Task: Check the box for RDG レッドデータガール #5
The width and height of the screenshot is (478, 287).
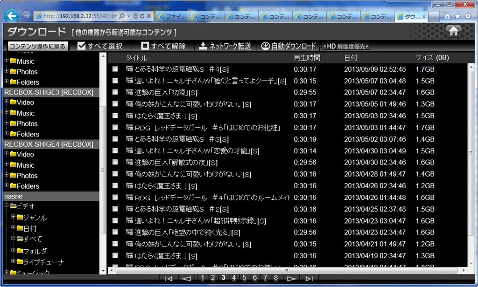Action: [x=115, y=127]
